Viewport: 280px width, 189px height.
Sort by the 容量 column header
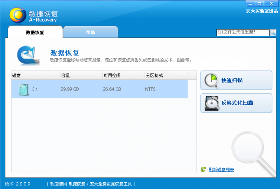click(x=81, y=76)
